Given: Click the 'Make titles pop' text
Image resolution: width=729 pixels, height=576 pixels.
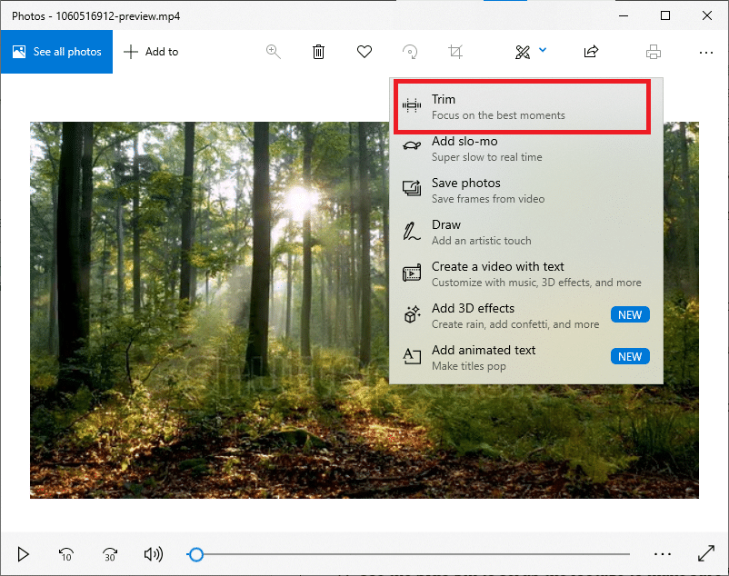Looking at the screenshot, I should pyautogui.click(x=469, y=366).
